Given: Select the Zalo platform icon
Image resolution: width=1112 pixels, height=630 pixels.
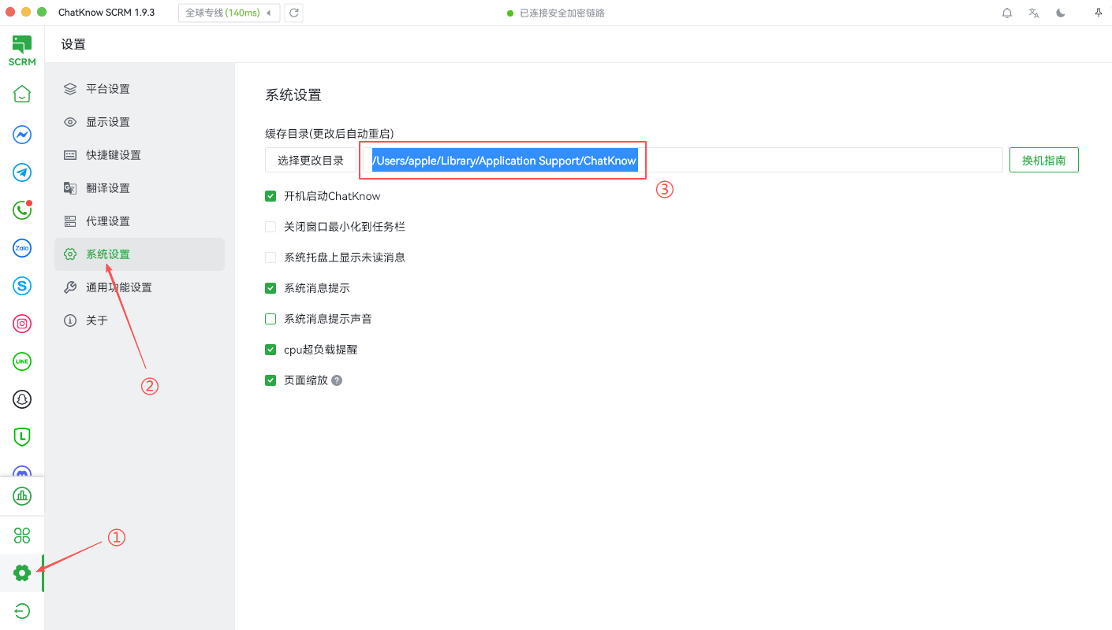Looking at the screenshot, I should click(x=22, y=248).
